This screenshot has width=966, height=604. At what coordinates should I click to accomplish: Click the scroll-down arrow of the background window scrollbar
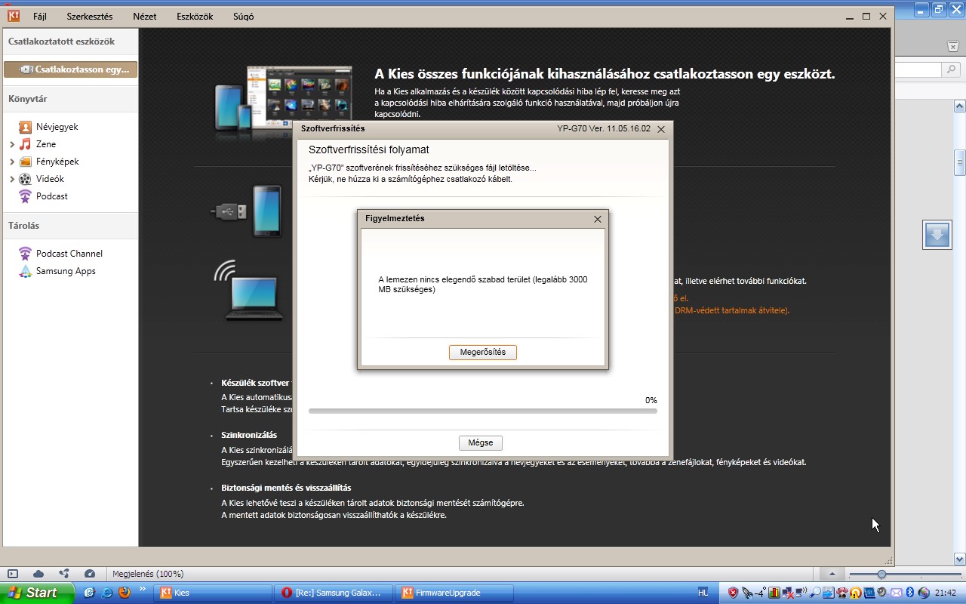click(960, 559)
